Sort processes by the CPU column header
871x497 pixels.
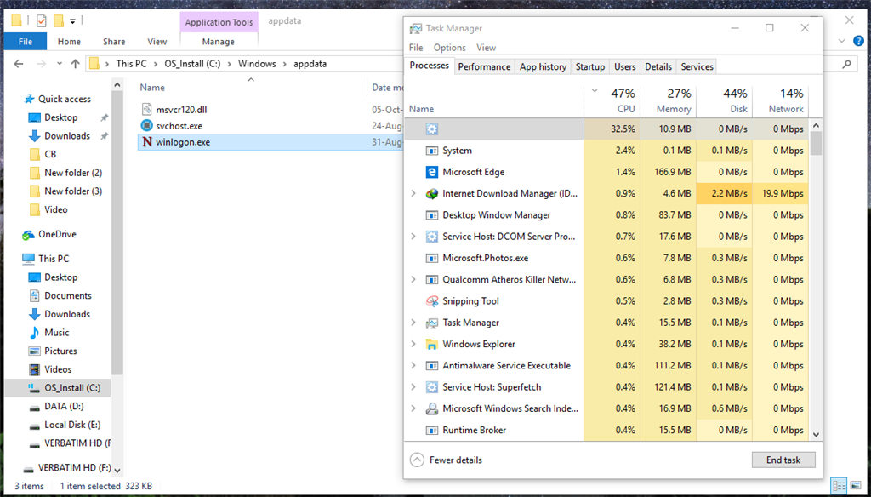(x=612, y=101)
